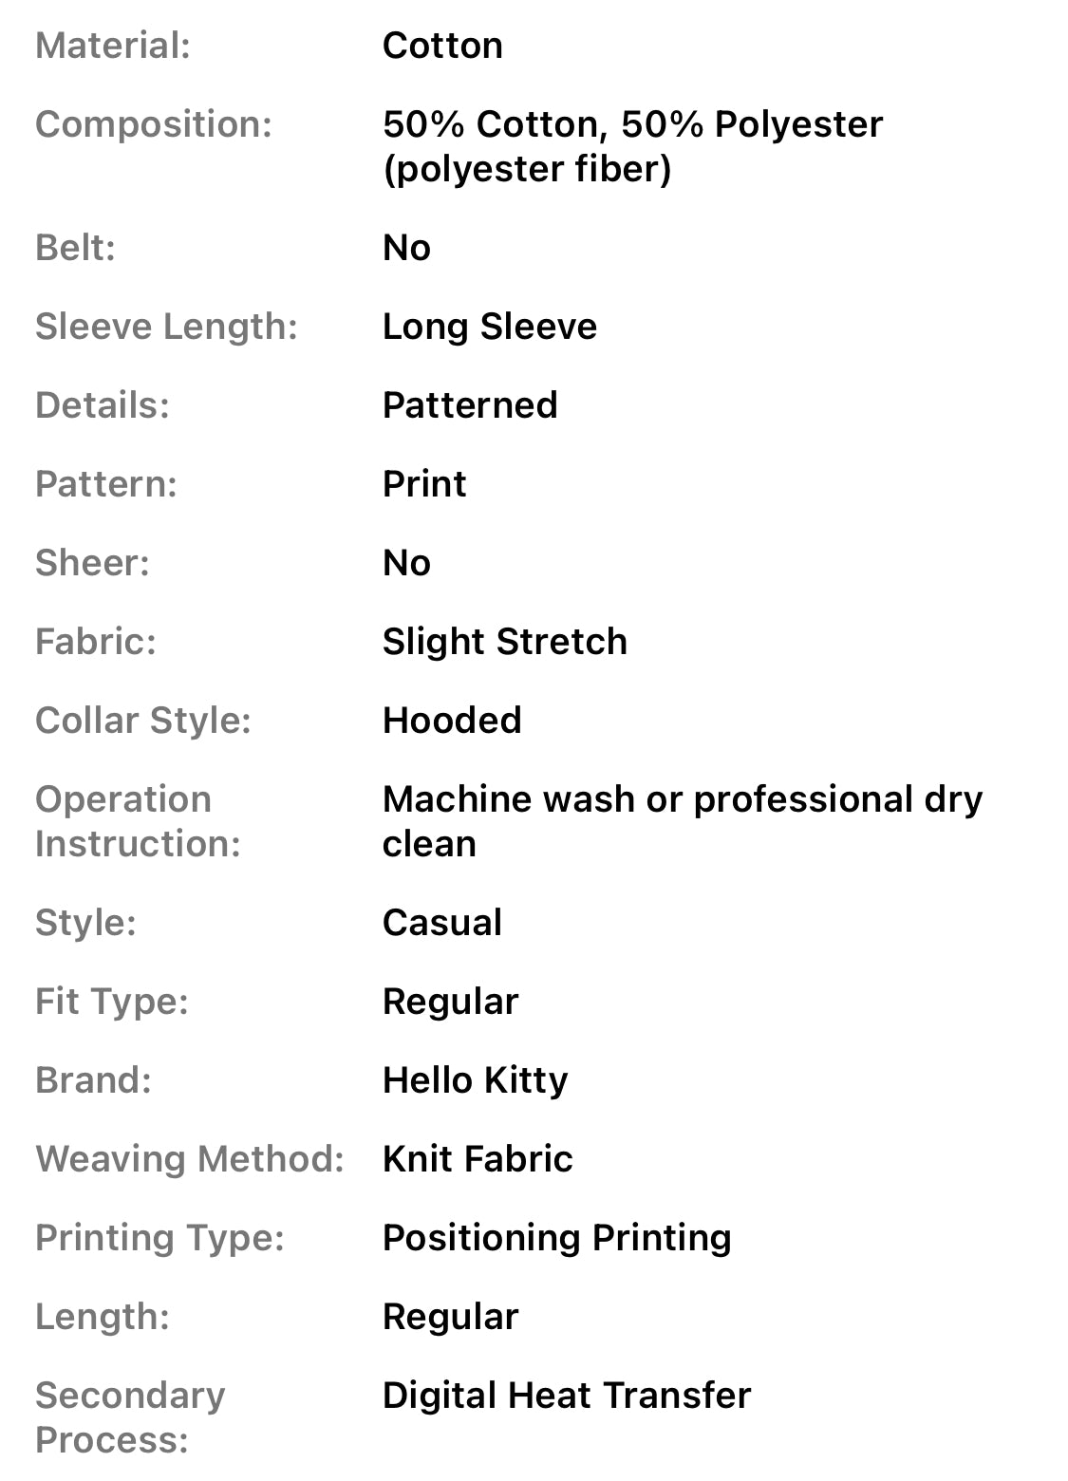This screenshot has width=1068, height=1481.
Task: Select the Knit Fabric value
Action: tap(478, 1159)
